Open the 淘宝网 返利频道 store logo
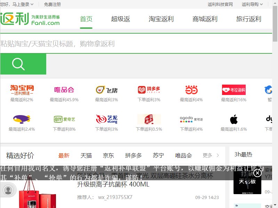 click(22, 90)
